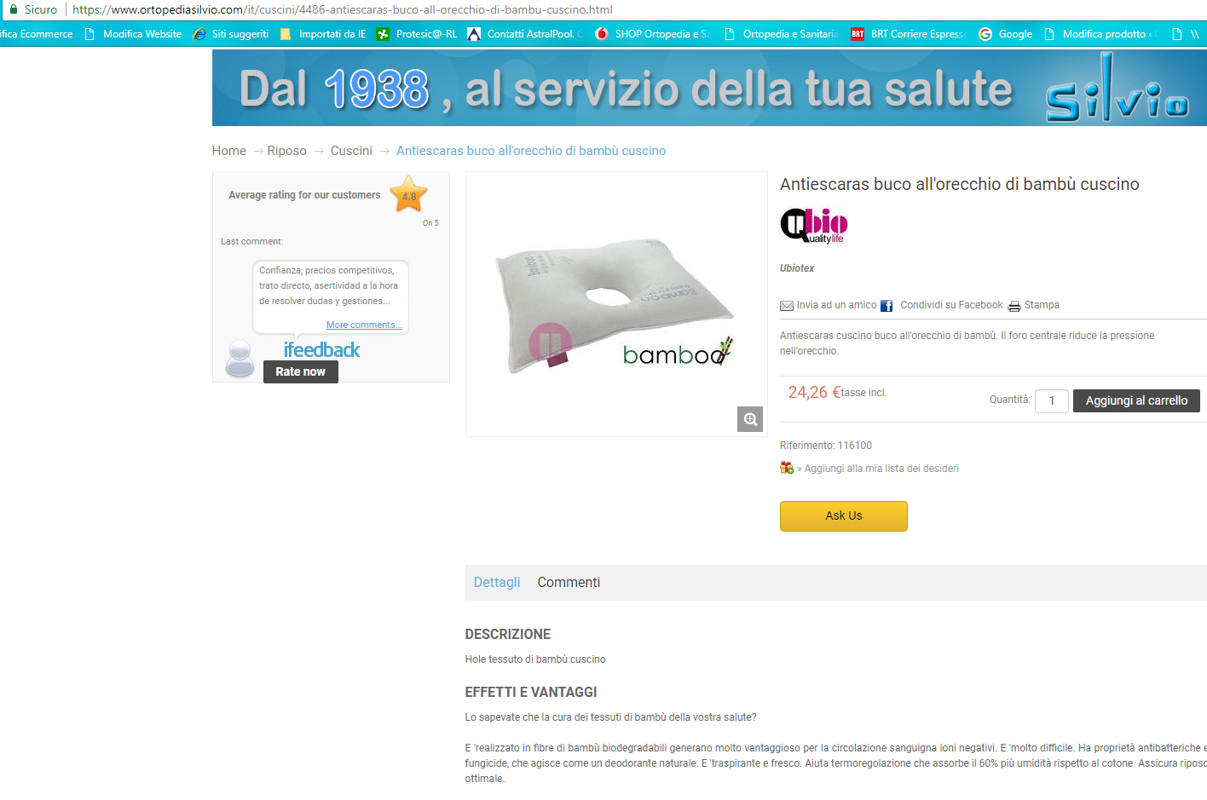Click the yellow Ask Us button
This screenshot has width=1207, height=800.
point(844,516)
